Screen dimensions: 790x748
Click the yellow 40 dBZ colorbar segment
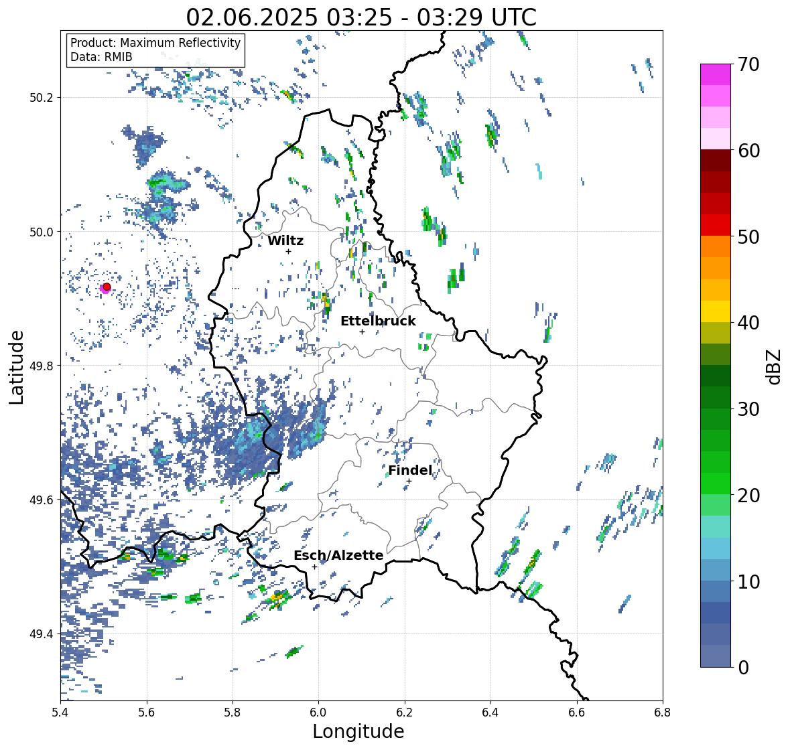[x=716, y=311]
